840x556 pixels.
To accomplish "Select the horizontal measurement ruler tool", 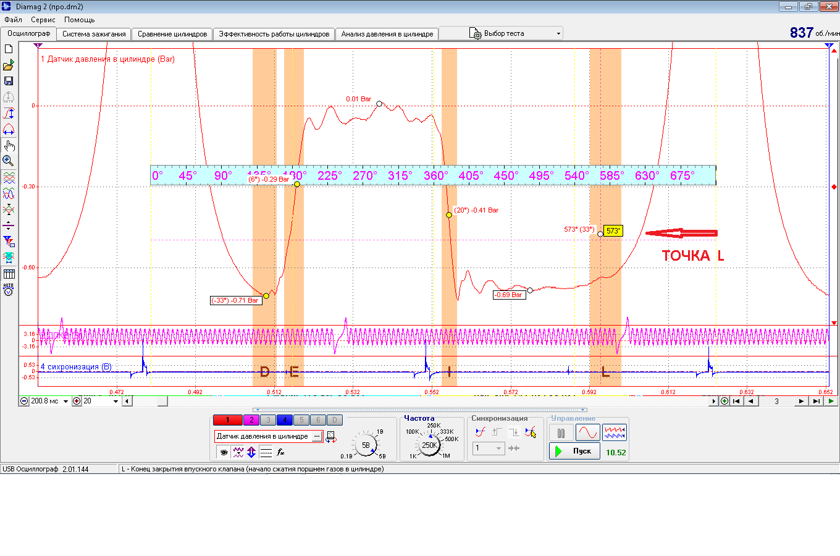I will 9,130.
